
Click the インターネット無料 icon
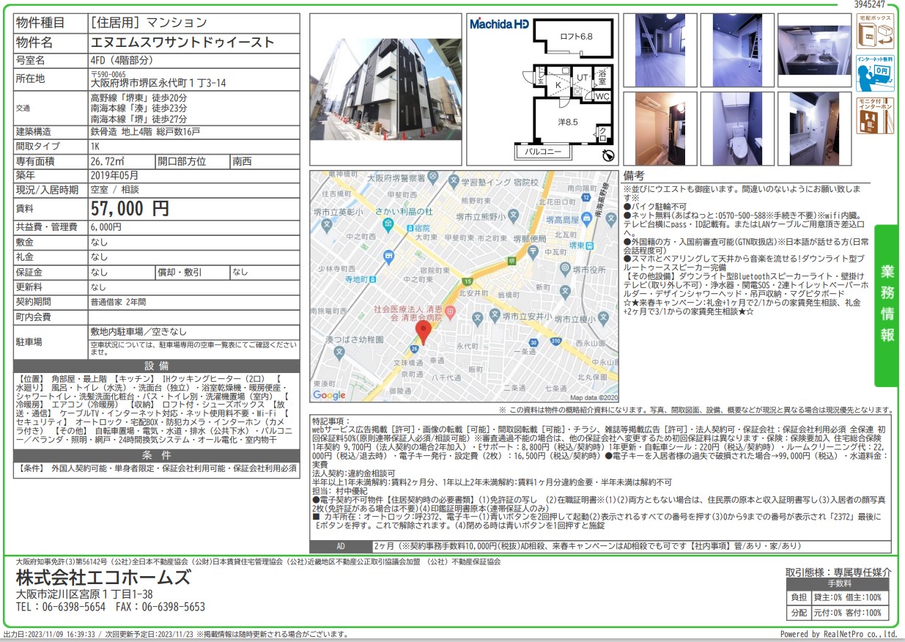[875, 72]
